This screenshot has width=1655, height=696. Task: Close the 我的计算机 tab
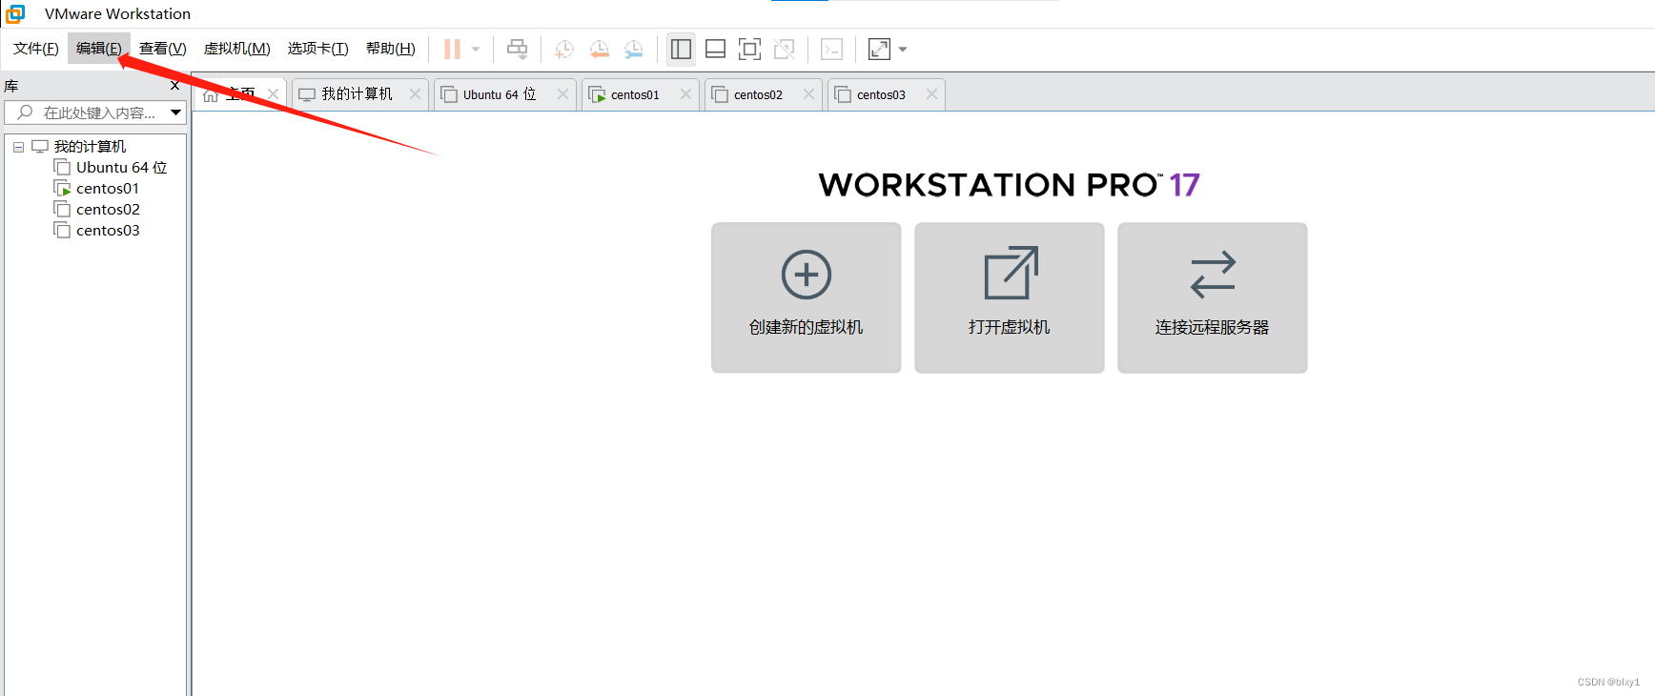coord(415,93)
